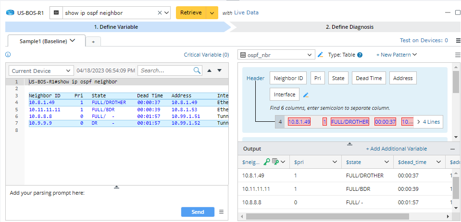Collapse the Output panel with minus icon
461x222 pixels.
click(452, 149)
